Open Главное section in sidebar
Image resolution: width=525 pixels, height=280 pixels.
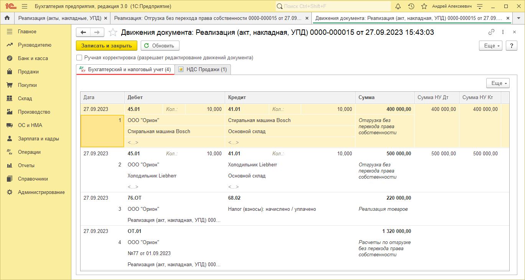coord(35,32)
